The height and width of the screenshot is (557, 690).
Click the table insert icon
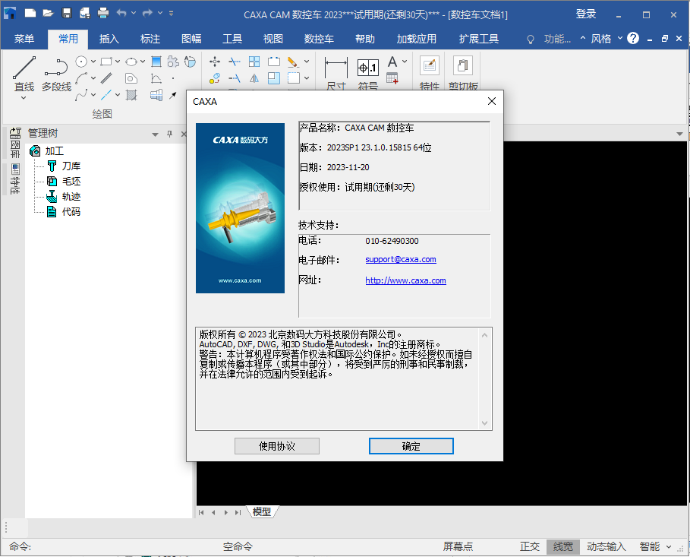click(392, 78)
